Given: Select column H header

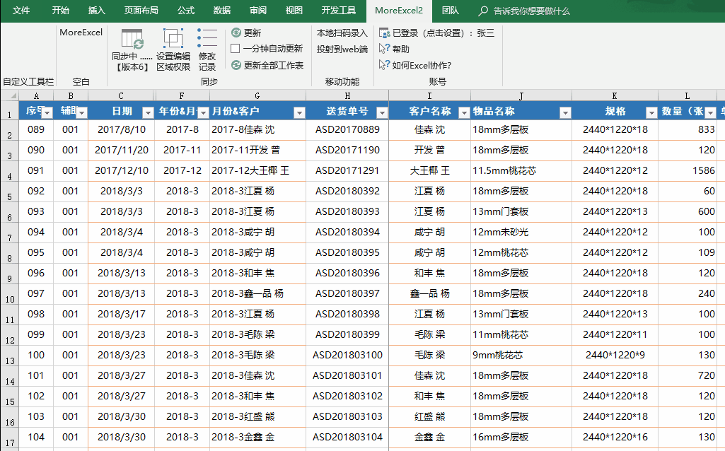Looking at the screenshot, I should pos(347,95).
